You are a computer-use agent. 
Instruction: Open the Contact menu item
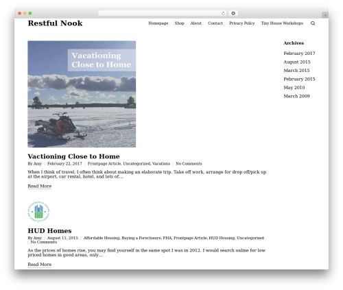tap(215, 23)
